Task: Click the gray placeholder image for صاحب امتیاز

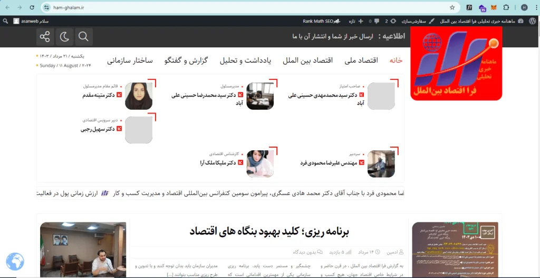Action: pos(381,96)
